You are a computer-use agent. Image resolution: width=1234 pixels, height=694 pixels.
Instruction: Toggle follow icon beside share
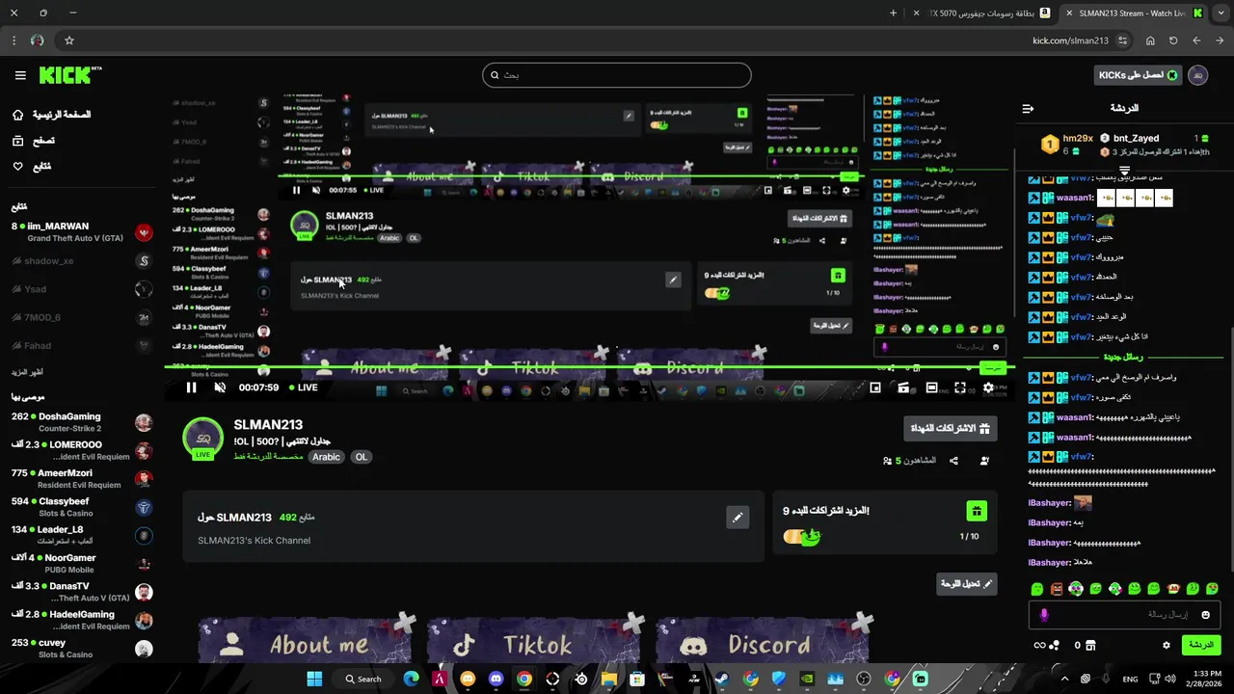point(984,461)
